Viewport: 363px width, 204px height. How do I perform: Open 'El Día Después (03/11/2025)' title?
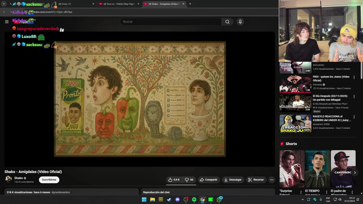coord(330,98)
